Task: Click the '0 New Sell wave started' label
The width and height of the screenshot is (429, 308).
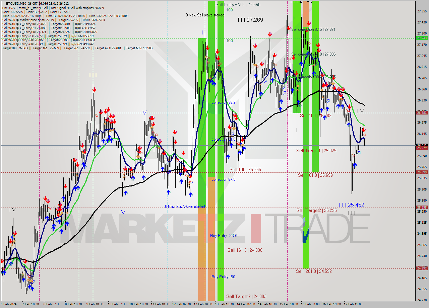Action: (x=205, y=15)
